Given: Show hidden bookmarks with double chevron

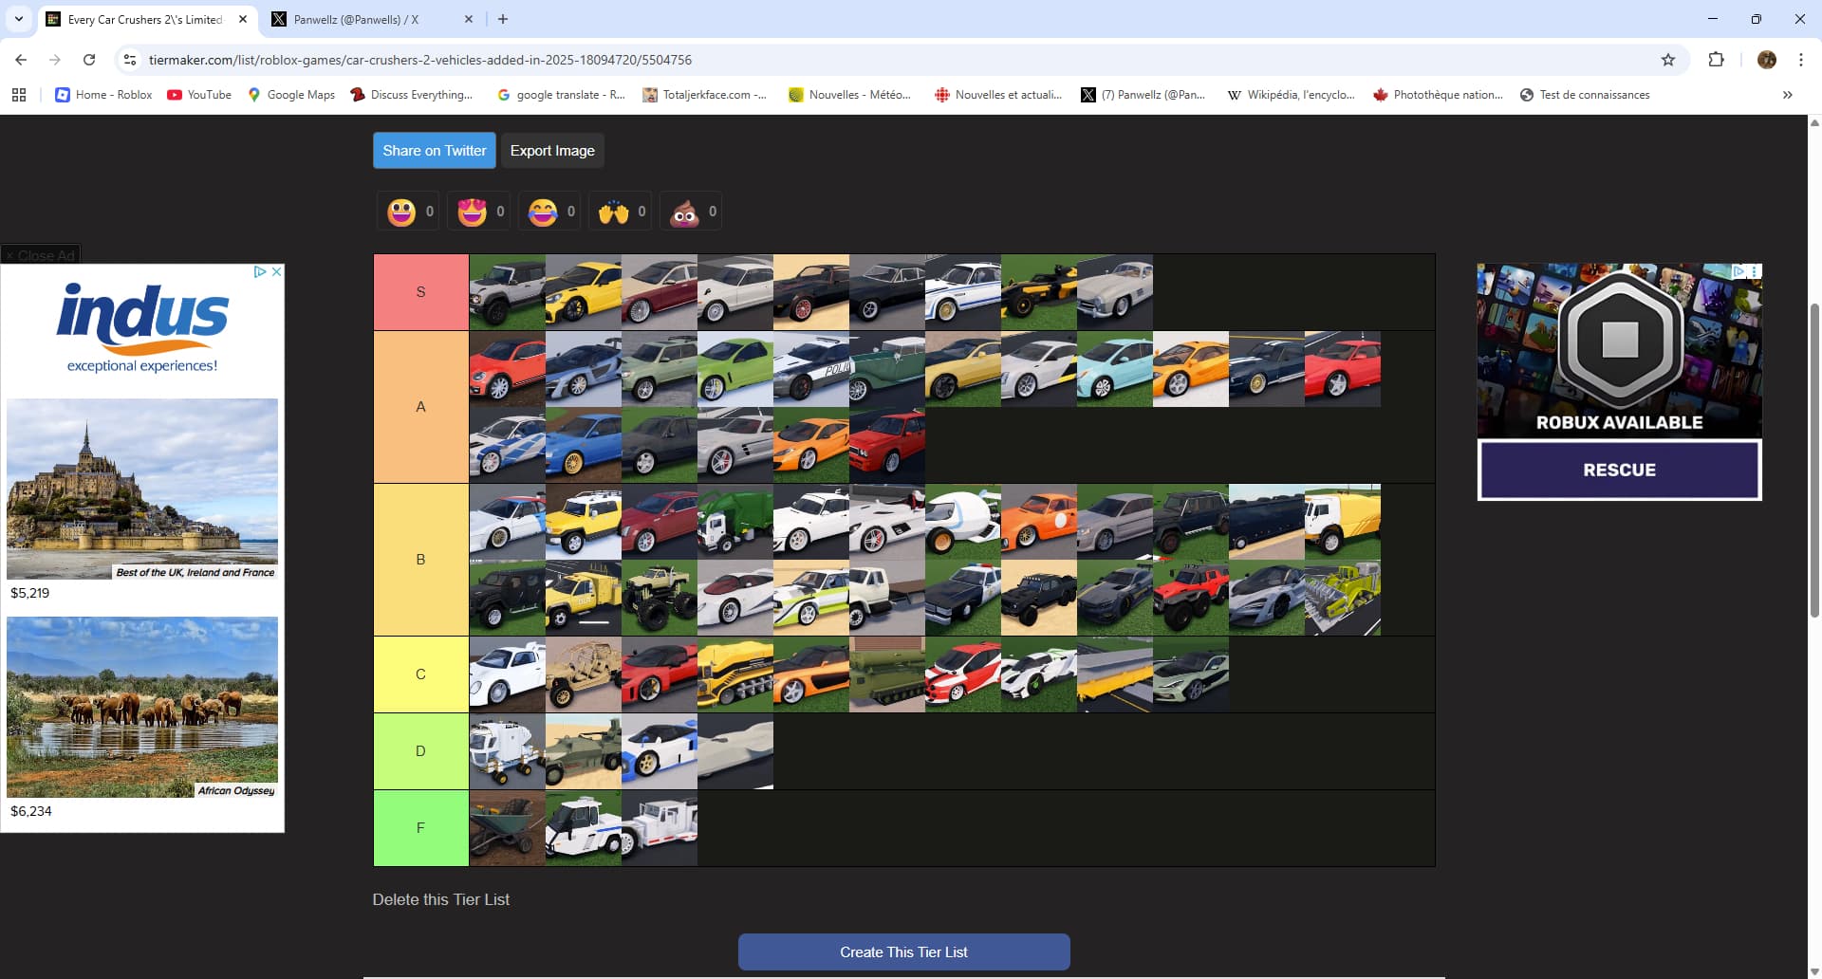Looking at the screenshot, I should pos(1787,95).
